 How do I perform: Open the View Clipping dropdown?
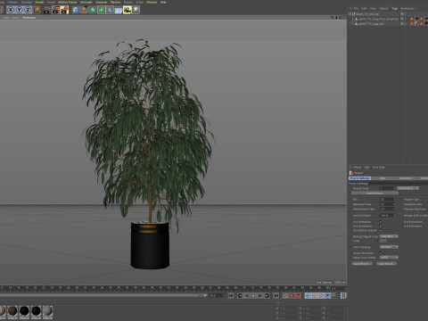click(x=389, y=247)
